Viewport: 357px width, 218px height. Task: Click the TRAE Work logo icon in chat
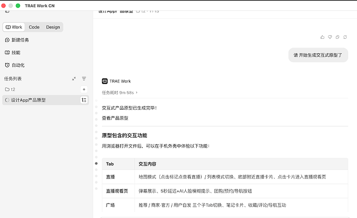105,81
